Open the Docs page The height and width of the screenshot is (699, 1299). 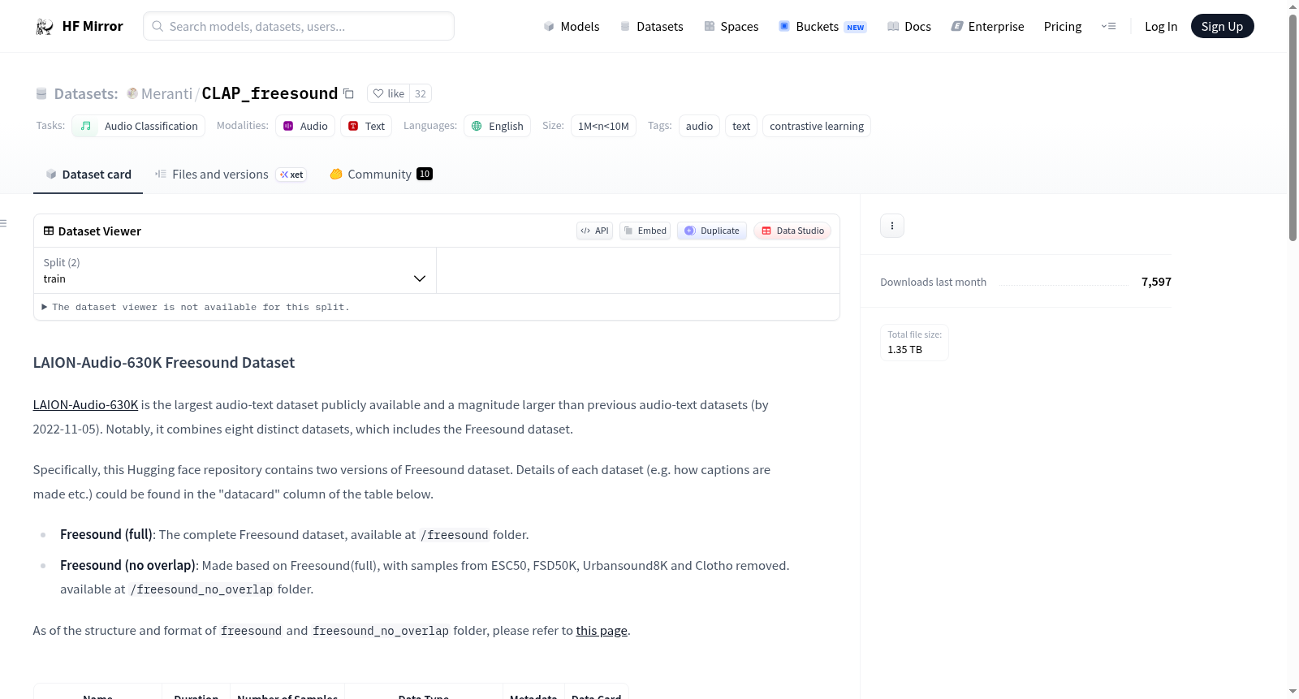pyautogui.click(x=908, y=27)
